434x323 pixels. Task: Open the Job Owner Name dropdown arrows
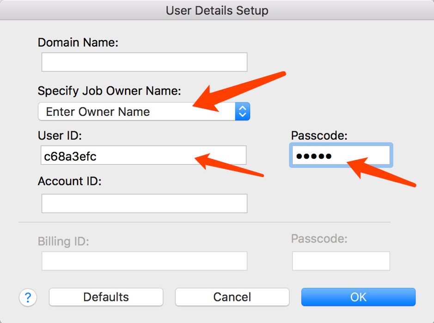243,112
